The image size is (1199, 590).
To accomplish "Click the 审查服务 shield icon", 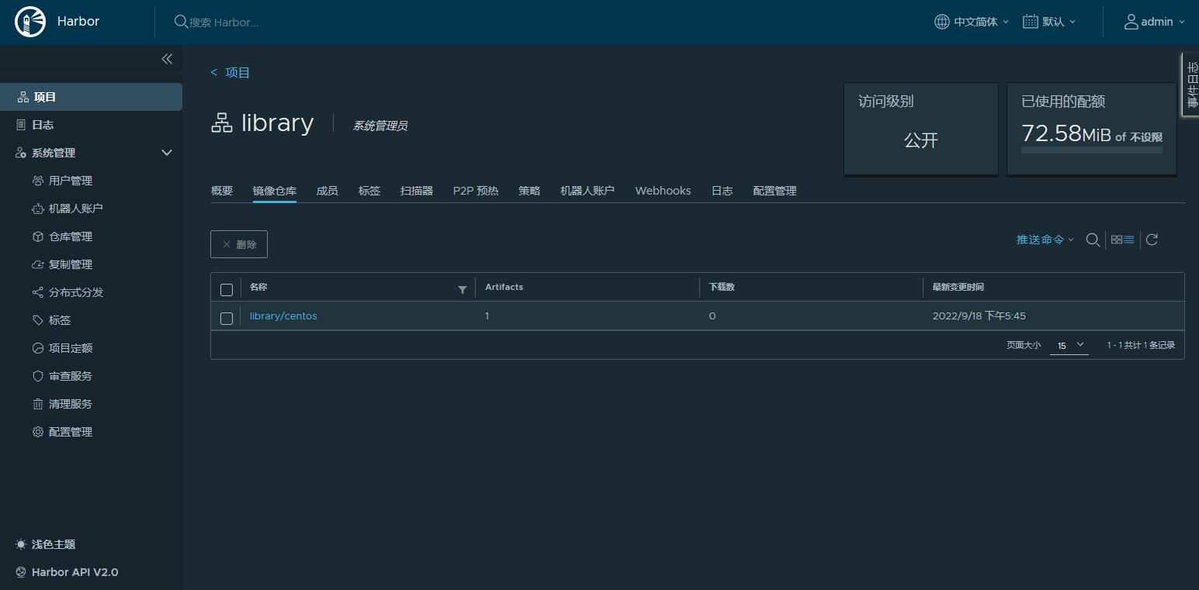I will (38, 376).
